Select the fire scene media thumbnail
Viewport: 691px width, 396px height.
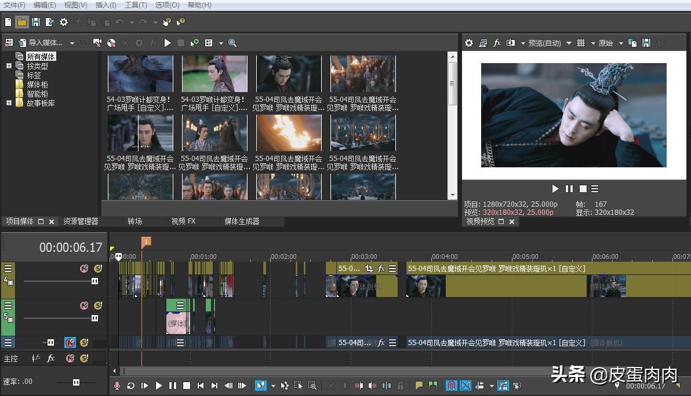coord(289,133)
